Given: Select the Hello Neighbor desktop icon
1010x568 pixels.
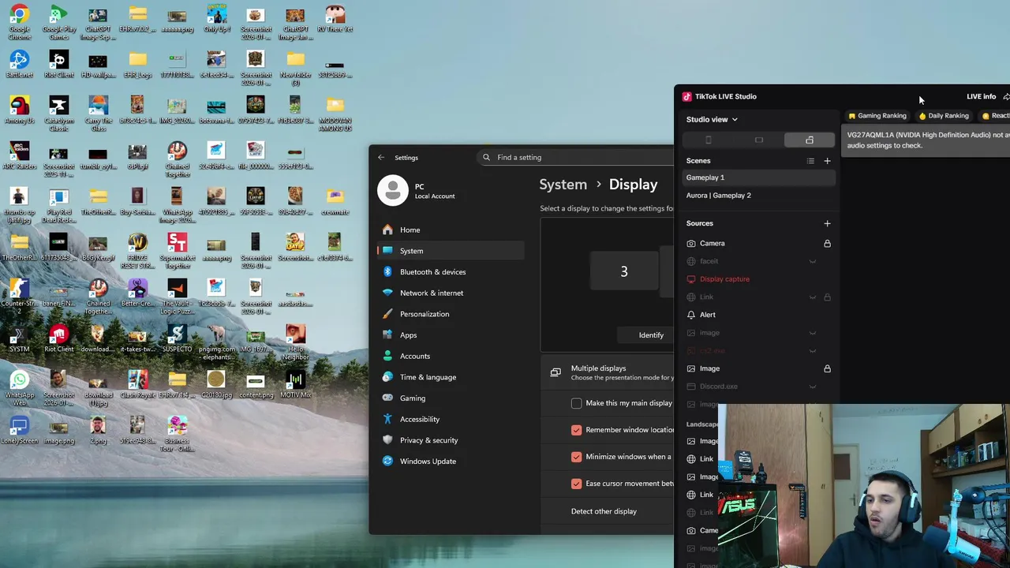Looking at the screenshot, I should (x=295, y=342).
